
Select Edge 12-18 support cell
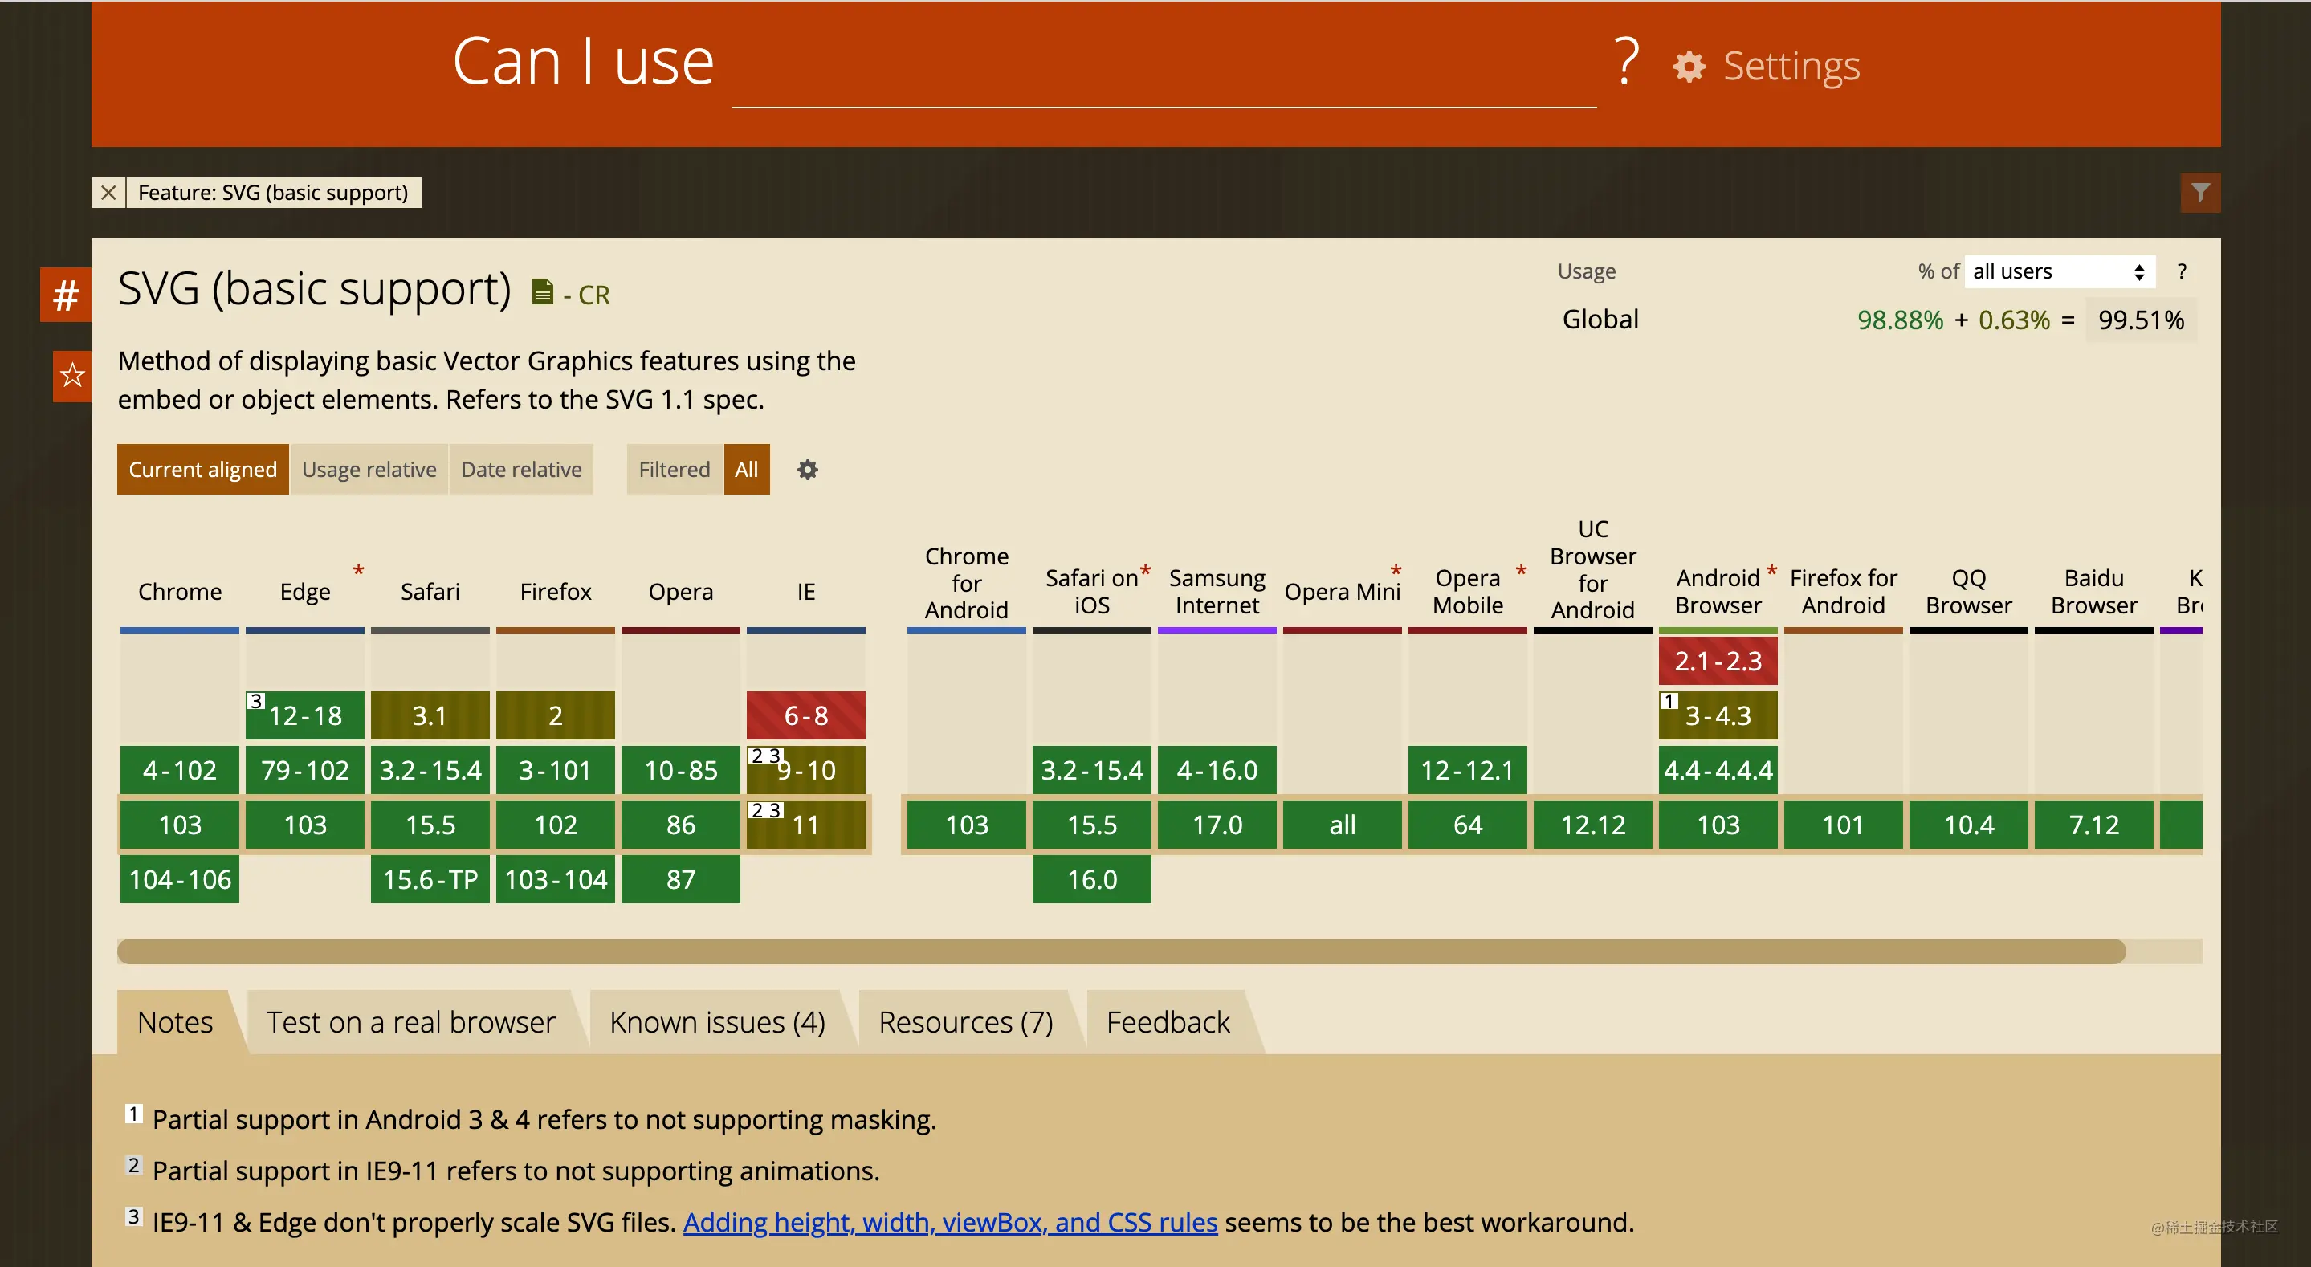pos(305,715)
